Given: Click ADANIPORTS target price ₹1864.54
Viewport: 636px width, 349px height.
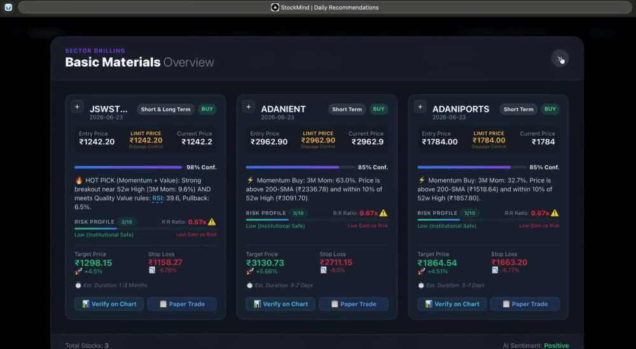Looking at the screenshot, I should (x=438, y=263).
